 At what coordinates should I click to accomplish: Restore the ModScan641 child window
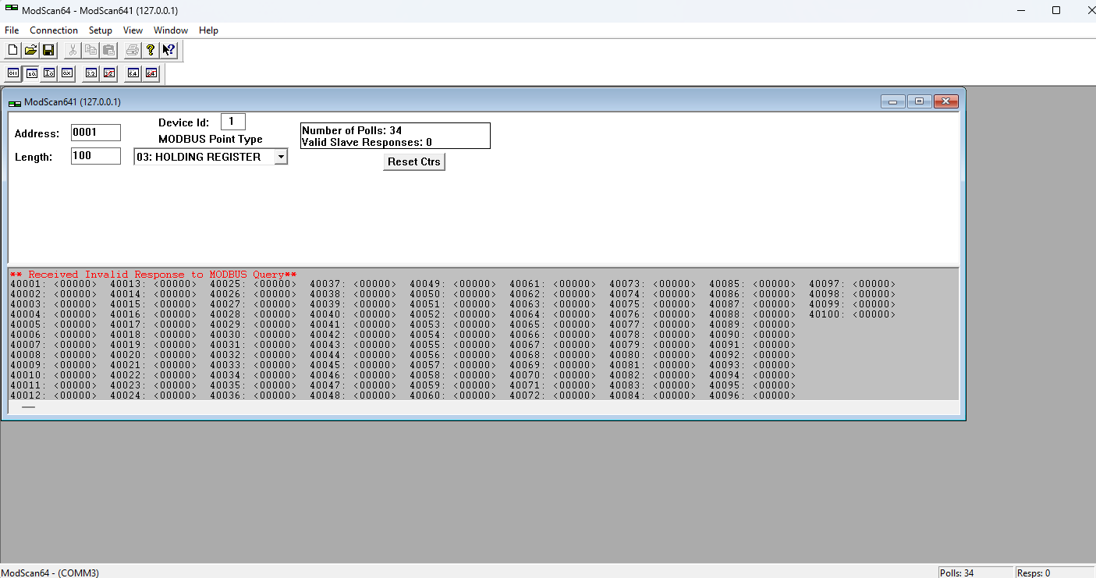[919, 101]
